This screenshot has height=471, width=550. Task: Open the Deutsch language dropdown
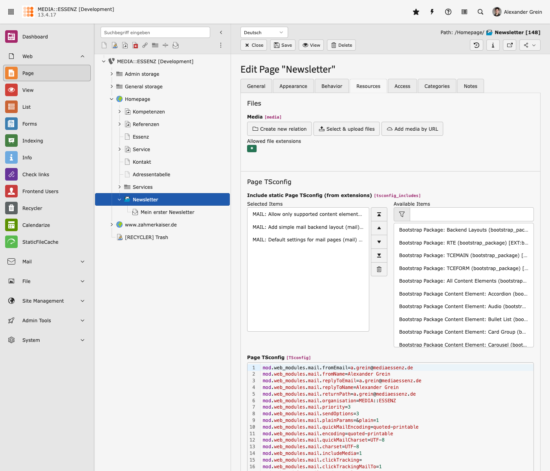coord(264,33)
